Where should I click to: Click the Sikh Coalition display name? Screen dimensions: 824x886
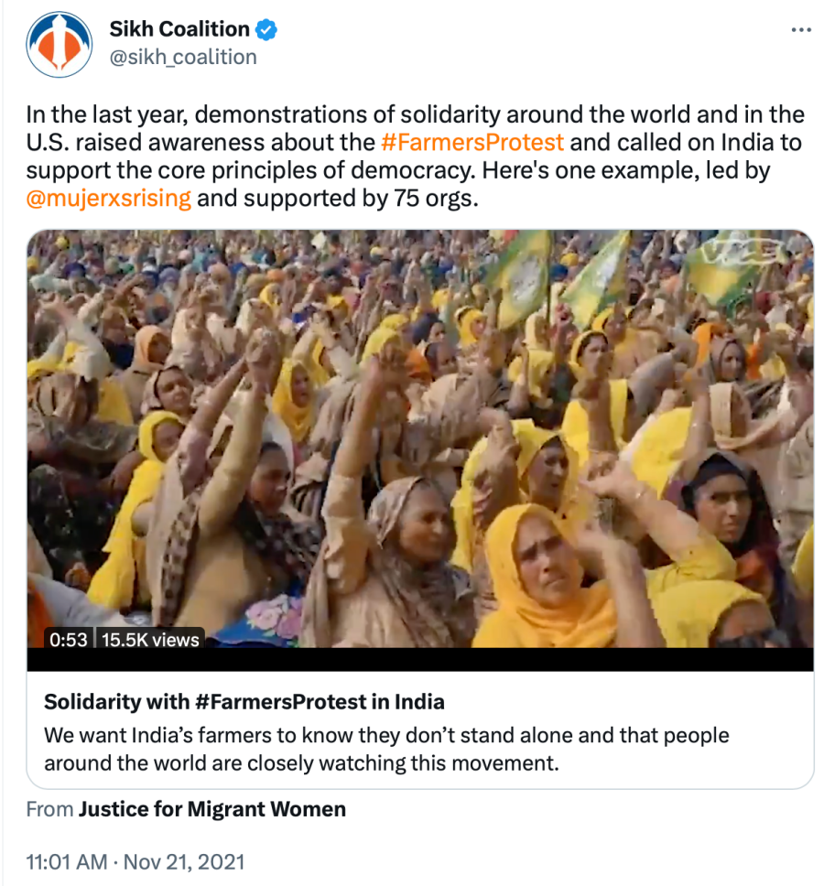pyautogui.click(x=179, y=29)
